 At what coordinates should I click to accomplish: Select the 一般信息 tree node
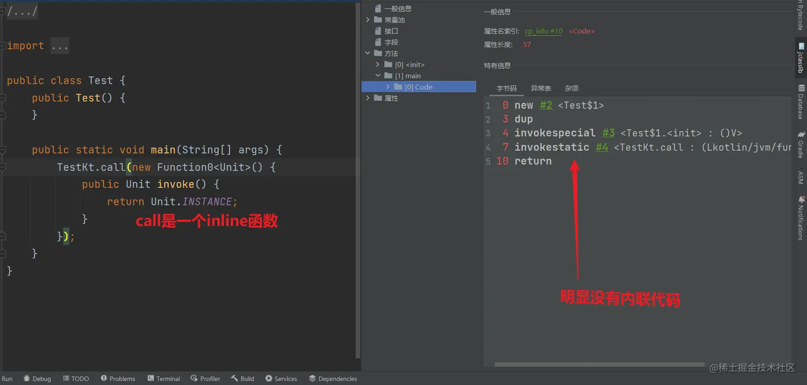[x=398, y=9]
